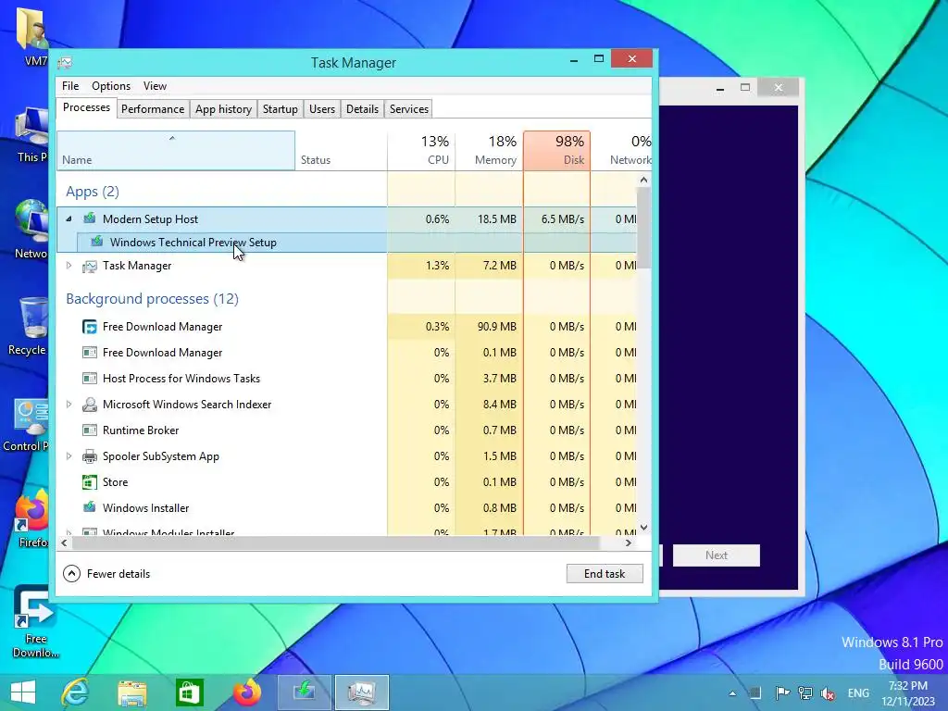Sort by the Memory column header
This screenshot has height=711, width=948.
[489, 151]
